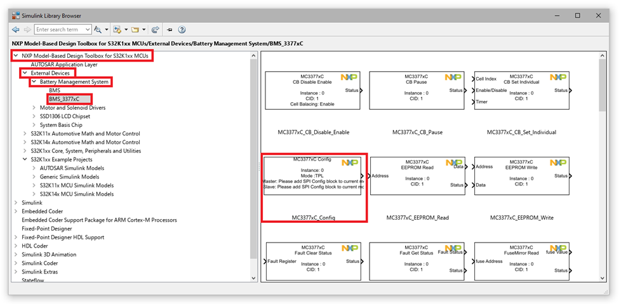Viewport: 619px width, 306px height.
Task: Click the greyed forward arrow in toolbar
Action: tap(27, 30)
